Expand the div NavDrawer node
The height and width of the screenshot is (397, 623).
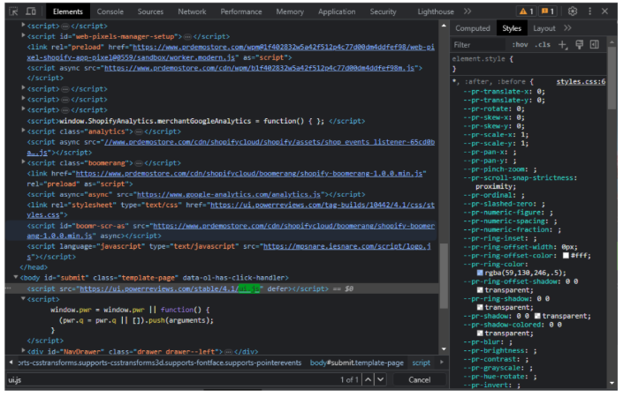[x=24, y=351]
